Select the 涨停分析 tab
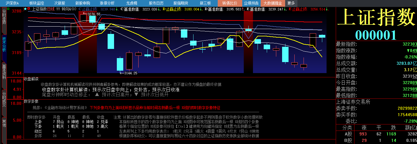Screen dimensions: 417x144 click(x=107, y=3)
